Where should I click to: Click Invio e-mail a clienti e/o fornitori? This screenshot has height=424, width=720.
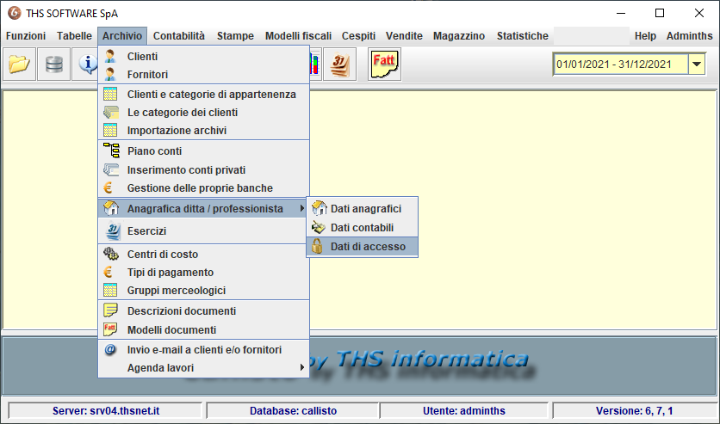pos(203,350)
